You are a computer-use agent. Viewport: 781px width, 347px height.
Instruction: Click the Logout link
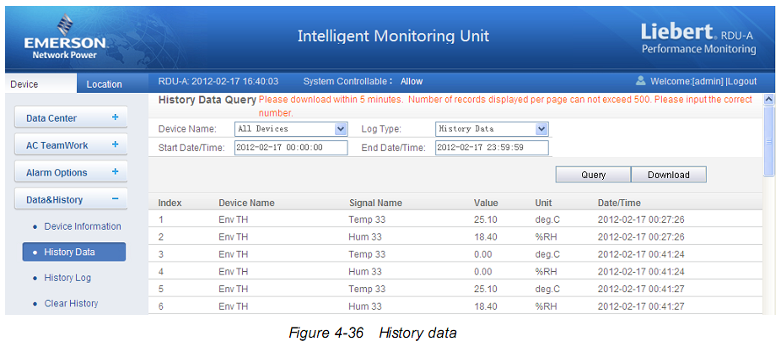pyautogui.click(x=741, y=82)
